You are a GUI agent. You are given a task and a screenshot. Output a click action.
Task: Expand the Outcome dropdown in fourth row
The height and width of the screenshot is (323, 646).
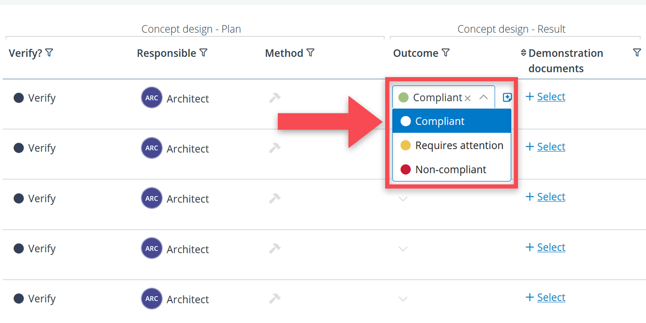tap(403, 249)
